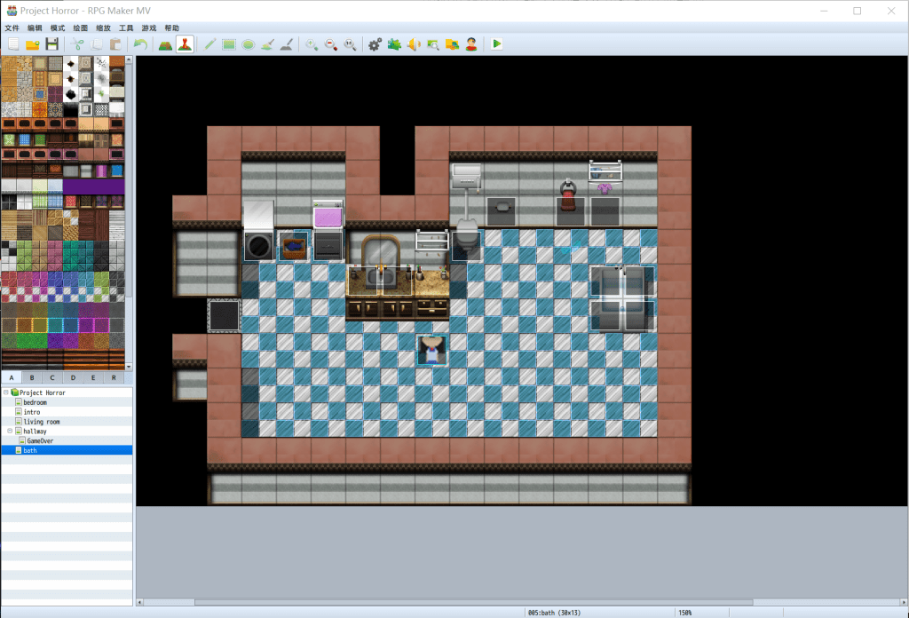909x618 pixels.
Task: Select the Rectangle drawing tool
Action: coord(229,44)
